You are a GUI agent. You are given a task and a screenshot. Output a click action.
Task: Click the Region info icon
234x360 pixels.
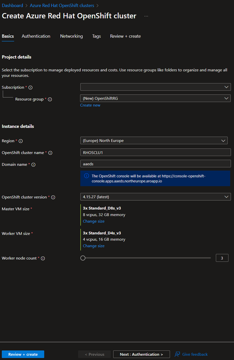click(x=21, y=141)
